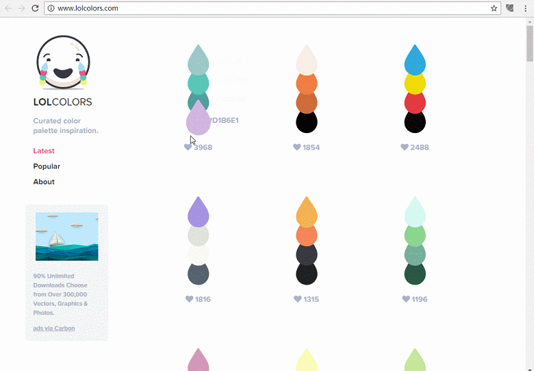Click the browser back arrow
The height and width of the screenshot is (371, 534).
click(x=8, y=8)
